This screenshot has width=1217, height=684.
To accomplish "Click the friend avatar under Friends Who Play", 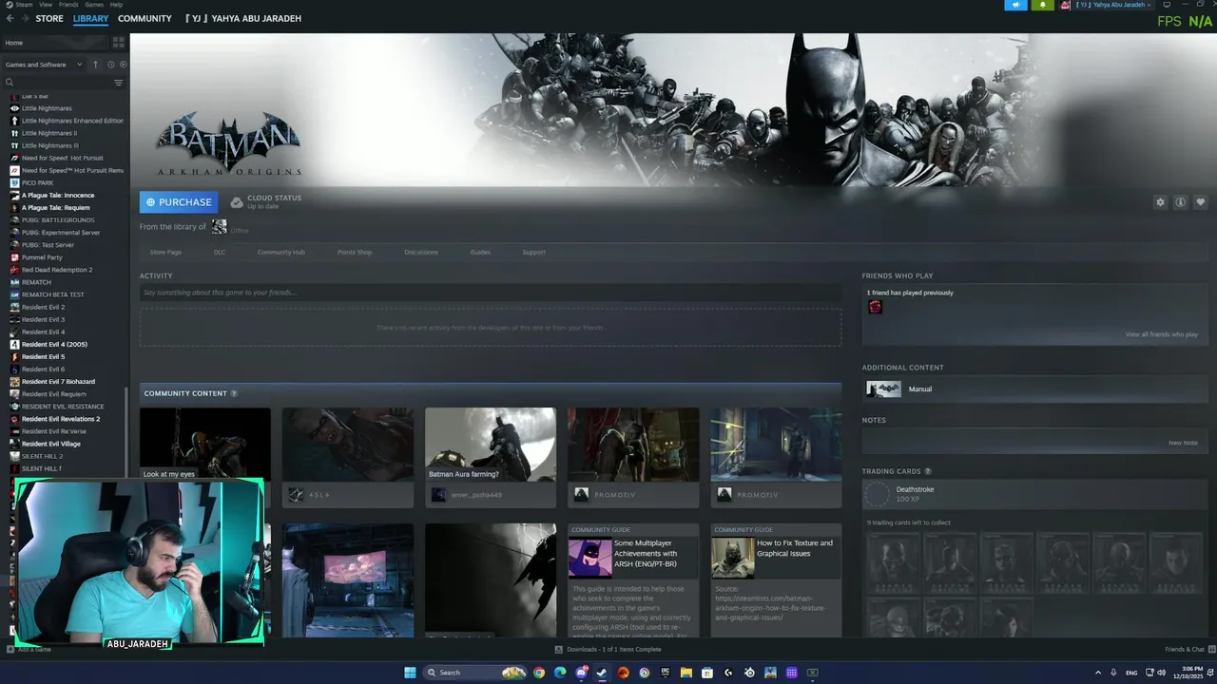I will pyautogui.click(x=875, y=307).
